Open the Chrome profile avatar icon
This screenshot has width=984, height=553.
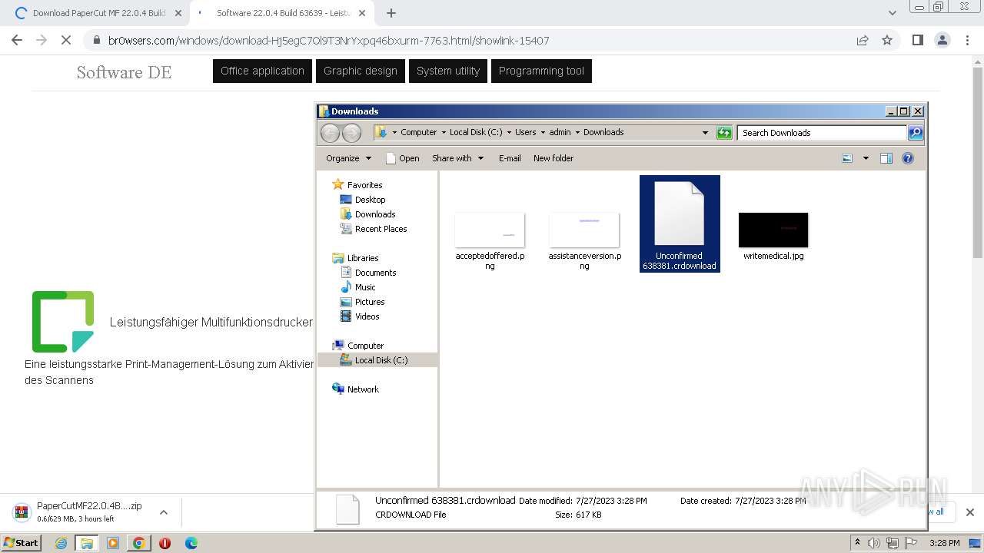[942, 40]
